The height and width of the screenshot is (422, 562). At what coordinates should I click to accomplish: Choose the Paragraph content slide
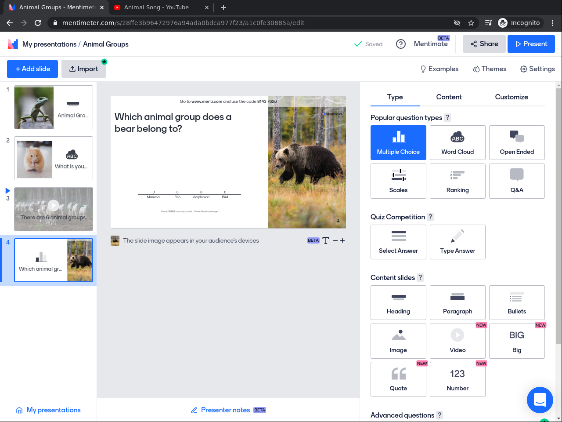(458, 302)
